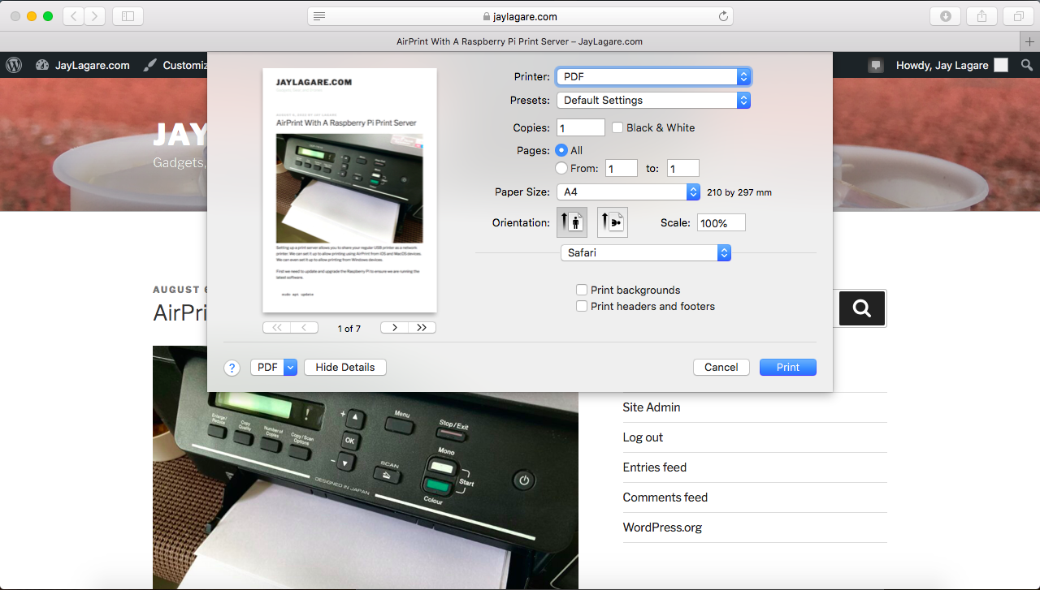Open the PDF options dropdown at bottom
This screenshot has height=590, width=1040.
(274, 367)
